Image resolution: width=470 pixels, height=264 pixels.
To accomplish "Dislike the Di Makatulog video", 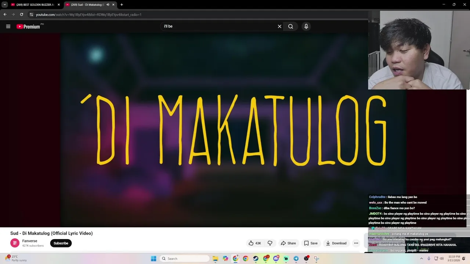I will pos(270,243).
